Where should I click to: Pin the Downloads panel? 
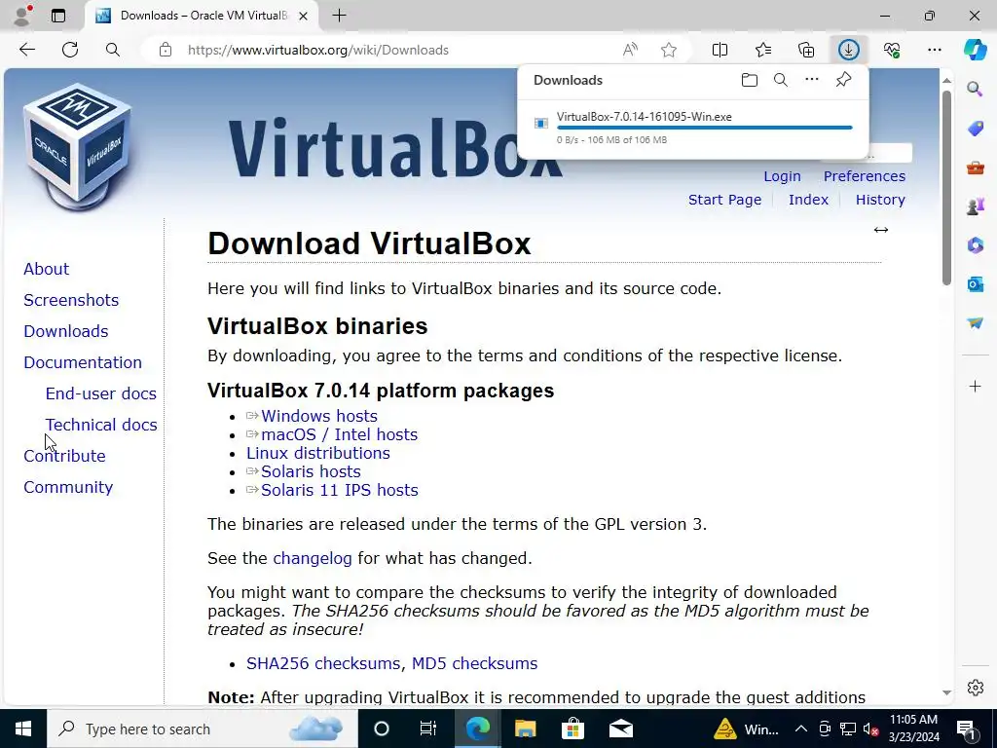click(843, 80)
